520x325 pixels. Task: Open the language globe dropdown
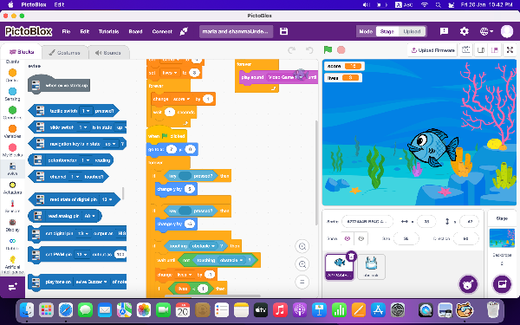click(x=486, y=31)
